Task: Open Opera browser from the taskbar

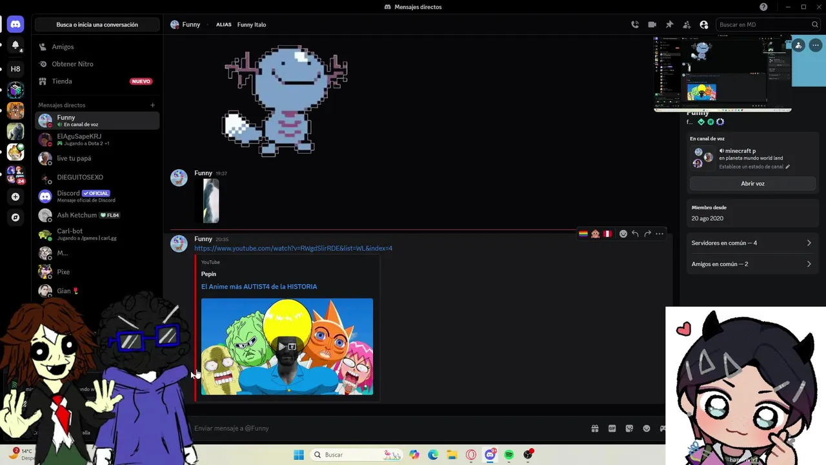Action: click(x=471, y=455)
